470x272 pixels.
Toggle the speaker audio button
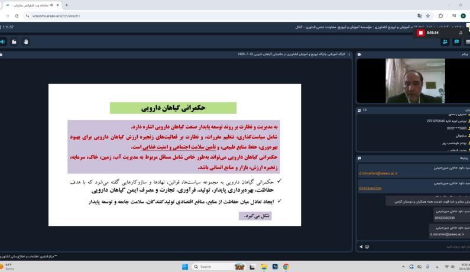[2, 42]
